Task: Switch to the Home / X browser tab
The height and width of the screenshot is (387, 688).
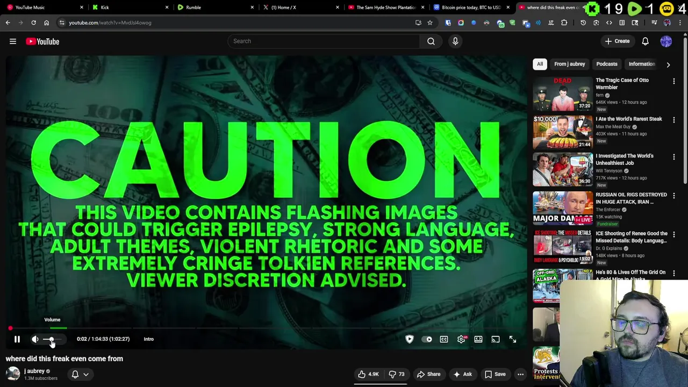Action: [300, 8]
